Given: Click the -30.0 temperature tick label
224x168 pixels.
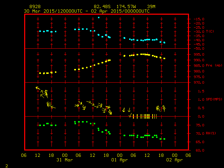Looking at the screenshot, I should (199, 32).
